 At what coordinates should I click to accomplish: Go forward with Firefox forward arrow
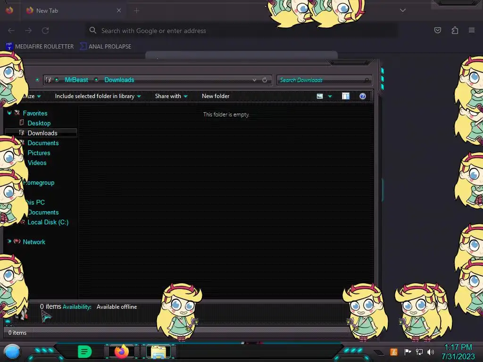point(28,31)
